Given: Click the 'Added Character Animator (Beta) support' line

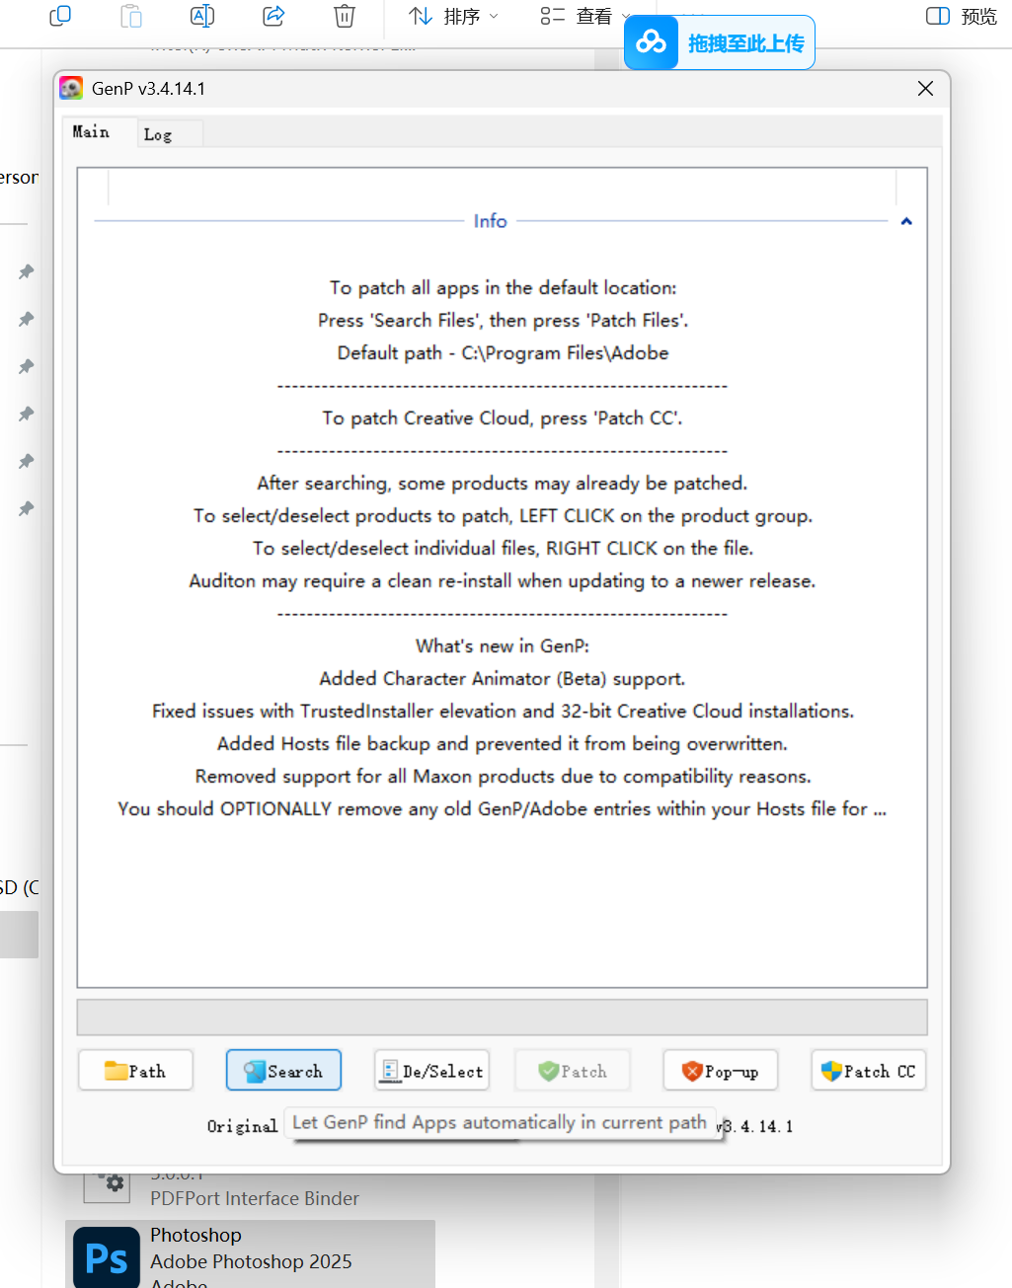Looking at the screenshot, I should (503, 679).
